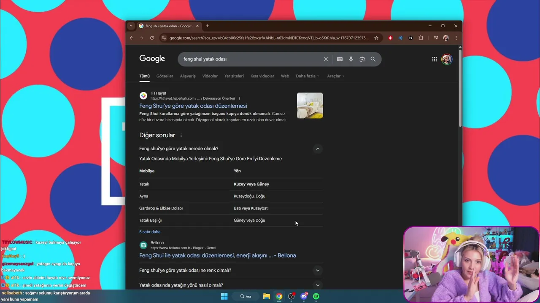Show more rows via 5 satır daha
Image resolution: width=540 pixels, height=303 pixels.
click(x=150, y=232)
